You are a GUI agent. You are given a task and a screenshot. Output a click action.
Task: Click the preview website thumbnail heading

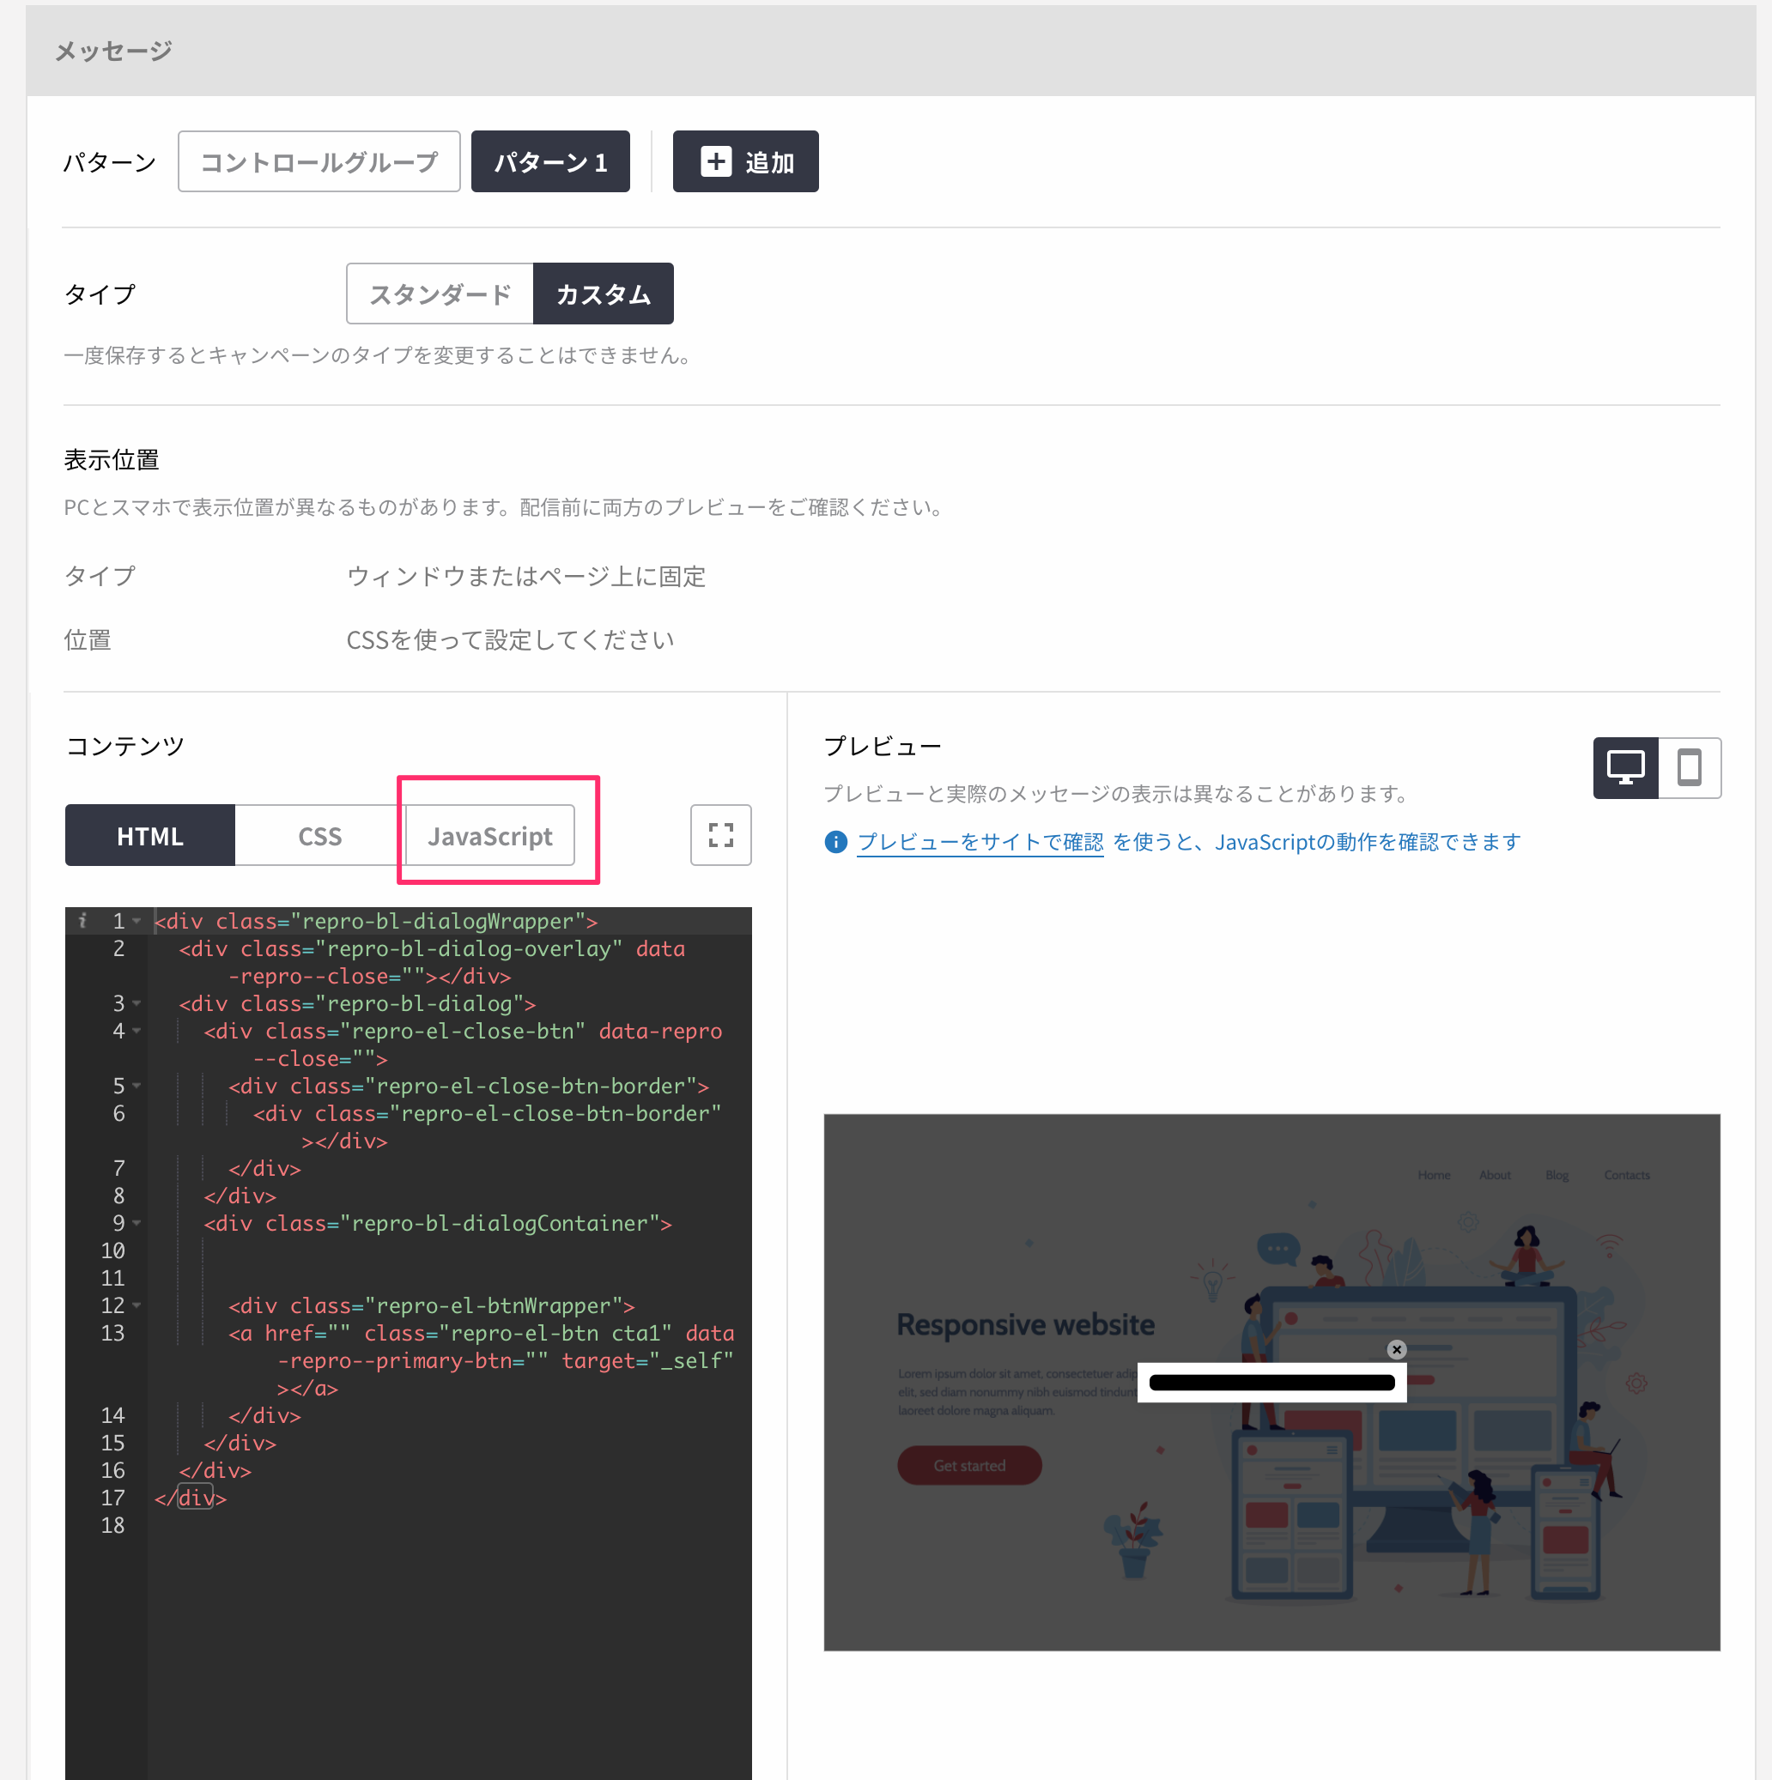tap(1025, 1325)
